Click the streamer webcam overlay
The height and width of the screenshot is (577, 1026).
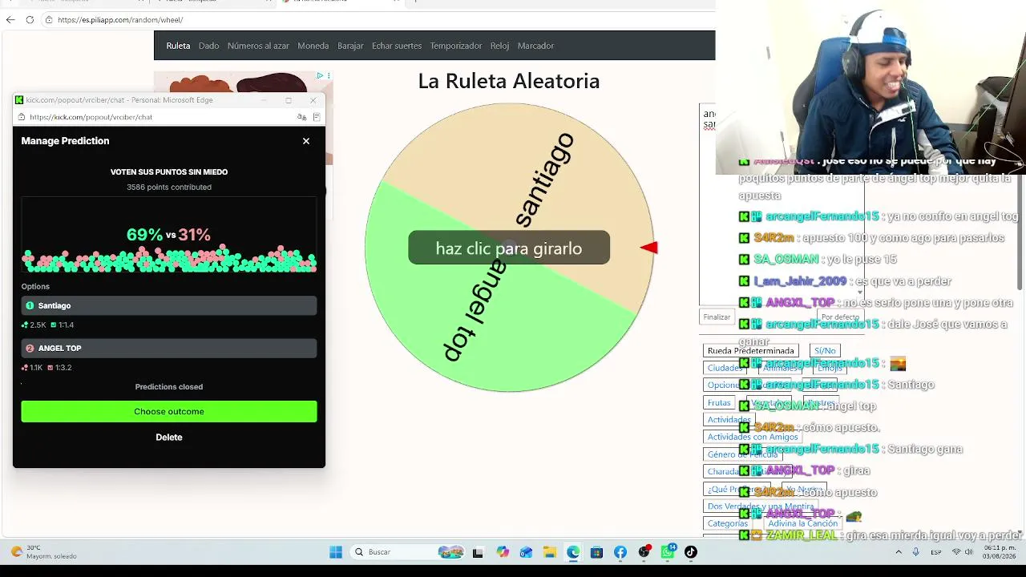(870, 87)
